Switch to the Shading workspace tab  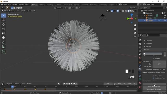77,5
